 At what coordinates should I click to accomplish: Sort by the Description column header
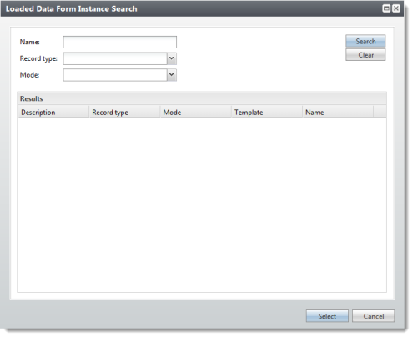coord(53,112)
